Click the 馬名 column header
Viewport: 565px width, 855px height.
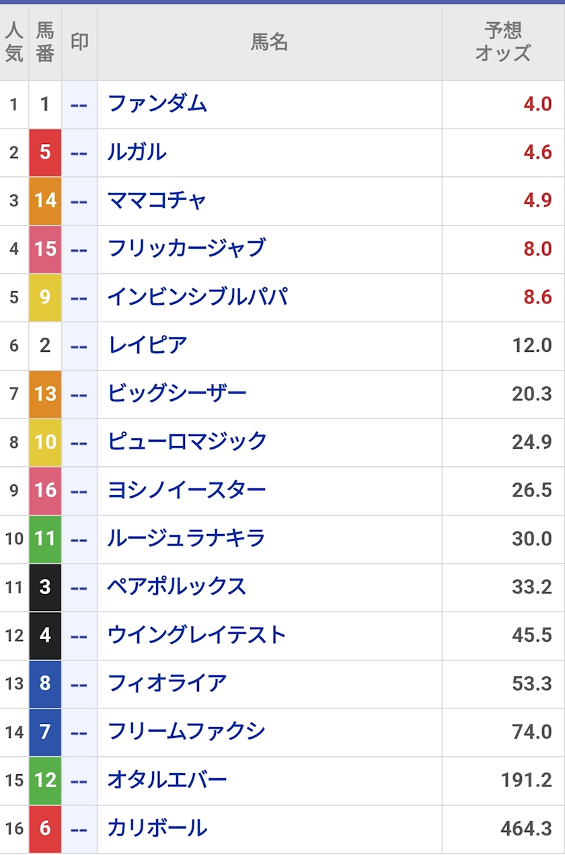(x=270, y=42)
